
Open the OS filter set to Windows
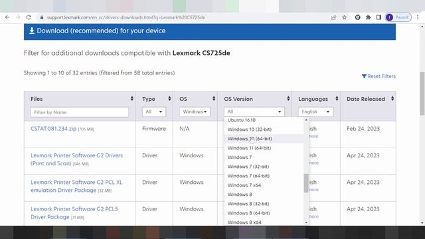point(195,112)
